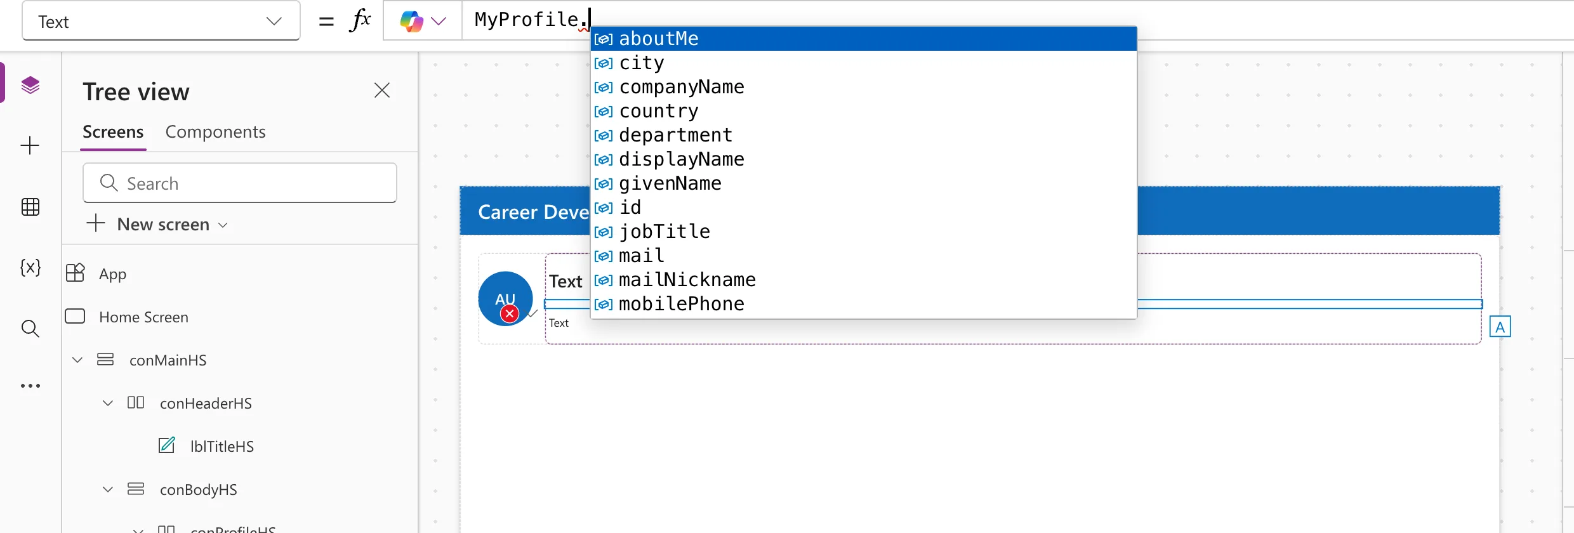Select the id suggestion
1574x533 pixels.
pos(864,207)
